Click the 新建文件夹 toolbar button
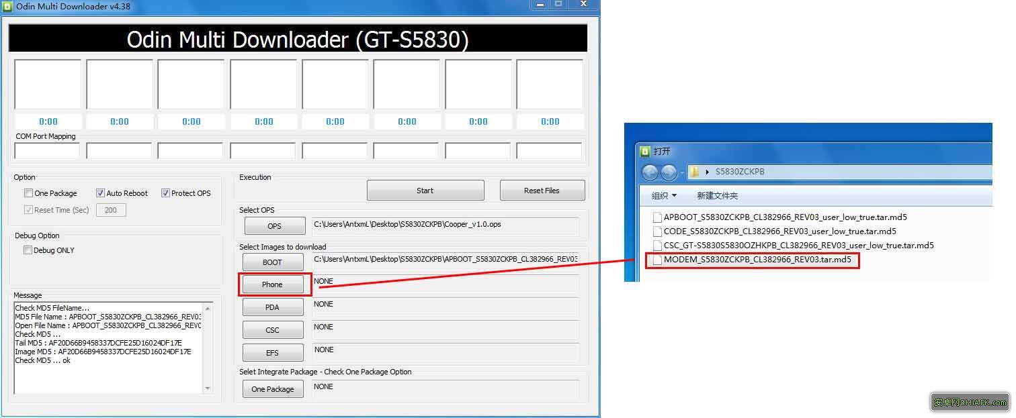The image size is (1016, 418). coord(717,196)
